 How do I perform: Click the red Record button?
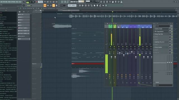[36, 2]
